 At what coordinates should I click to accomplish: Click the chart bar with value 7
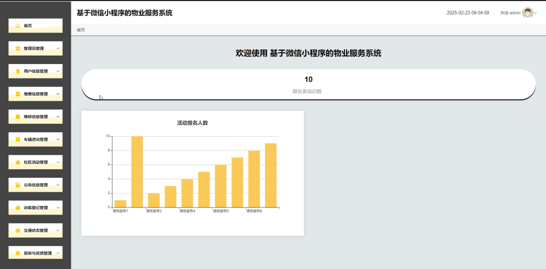[237, 182]
